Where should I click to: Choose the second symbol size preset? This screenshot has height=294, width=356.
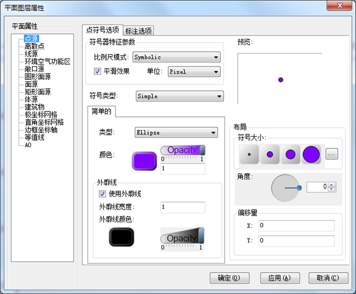(x=269, y=154)
